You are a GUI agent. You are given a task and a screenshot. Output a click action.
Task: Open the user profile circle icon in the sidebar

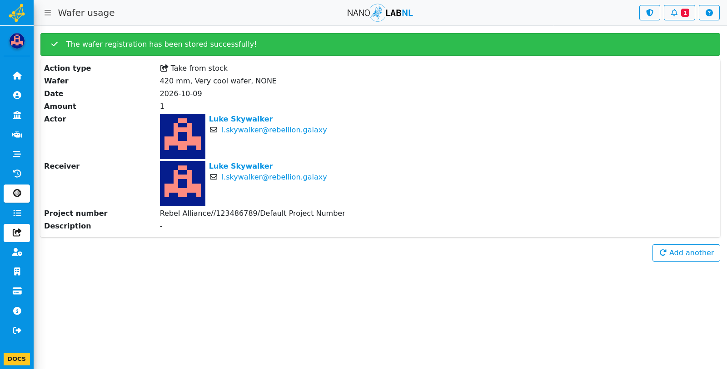[17, 95]
